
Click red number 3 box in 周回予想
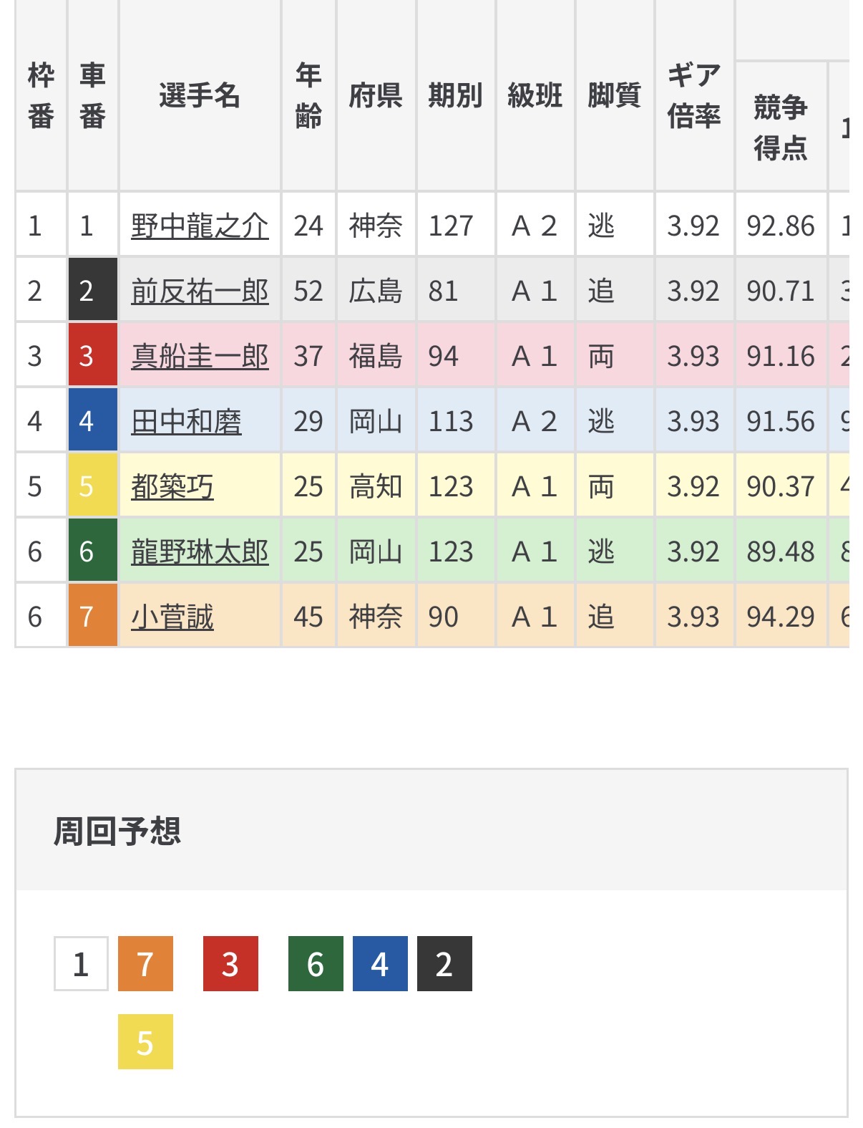230,964
